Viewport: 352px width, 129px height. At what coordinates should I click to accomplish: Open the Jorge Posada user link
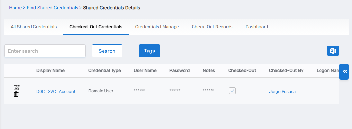pyautogui.click(x=282, y=92)
